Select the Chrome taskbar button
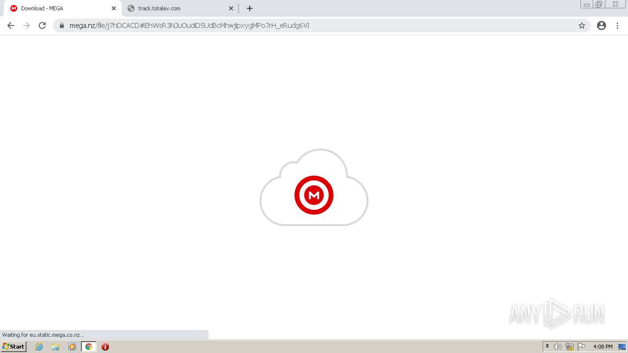 [89, 347]
